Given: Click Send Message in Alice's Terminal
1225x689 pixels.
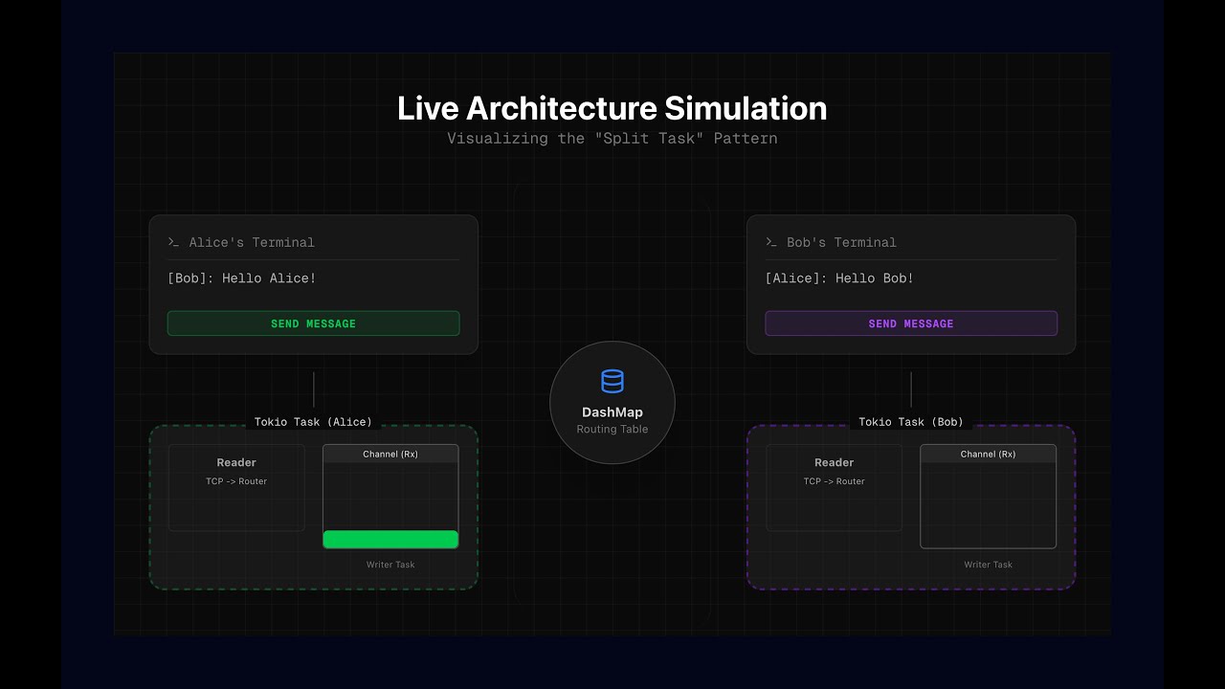Looking at the screenshot, I should [x=313, y=323].
